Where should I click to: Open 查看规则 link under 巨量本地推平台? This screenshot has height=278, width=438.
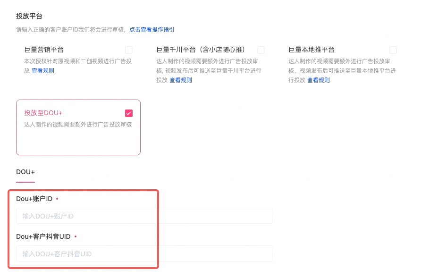(x=319, y=80)
